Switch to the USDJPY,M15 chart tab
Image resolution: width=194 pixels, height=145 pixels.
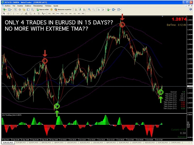136,143
